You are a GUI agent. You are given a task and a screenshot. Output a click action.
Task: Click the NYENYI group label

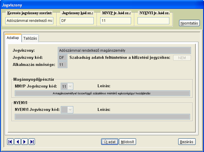(20, 103)
